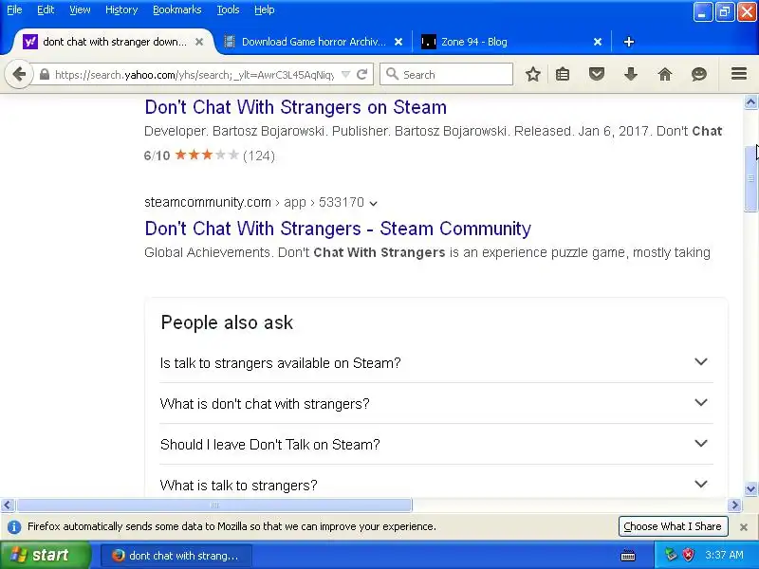Click horizontal scrollbar left arrow

pos(7,505)
